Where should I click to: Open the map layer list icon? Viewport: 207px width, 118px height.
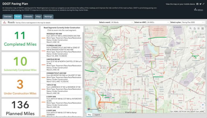coord(199,28)
